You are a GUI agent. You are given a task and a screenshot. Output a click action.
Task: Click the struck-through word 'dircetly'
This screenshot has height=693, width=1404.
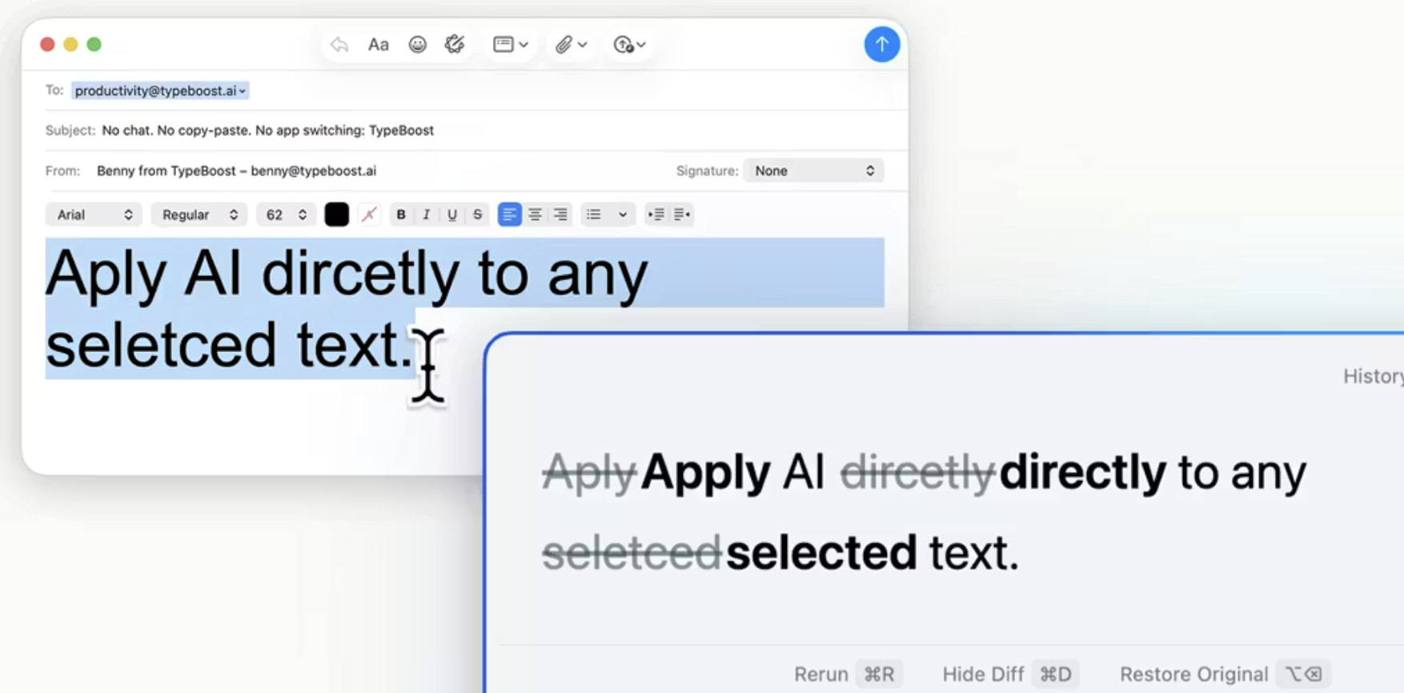917,472
